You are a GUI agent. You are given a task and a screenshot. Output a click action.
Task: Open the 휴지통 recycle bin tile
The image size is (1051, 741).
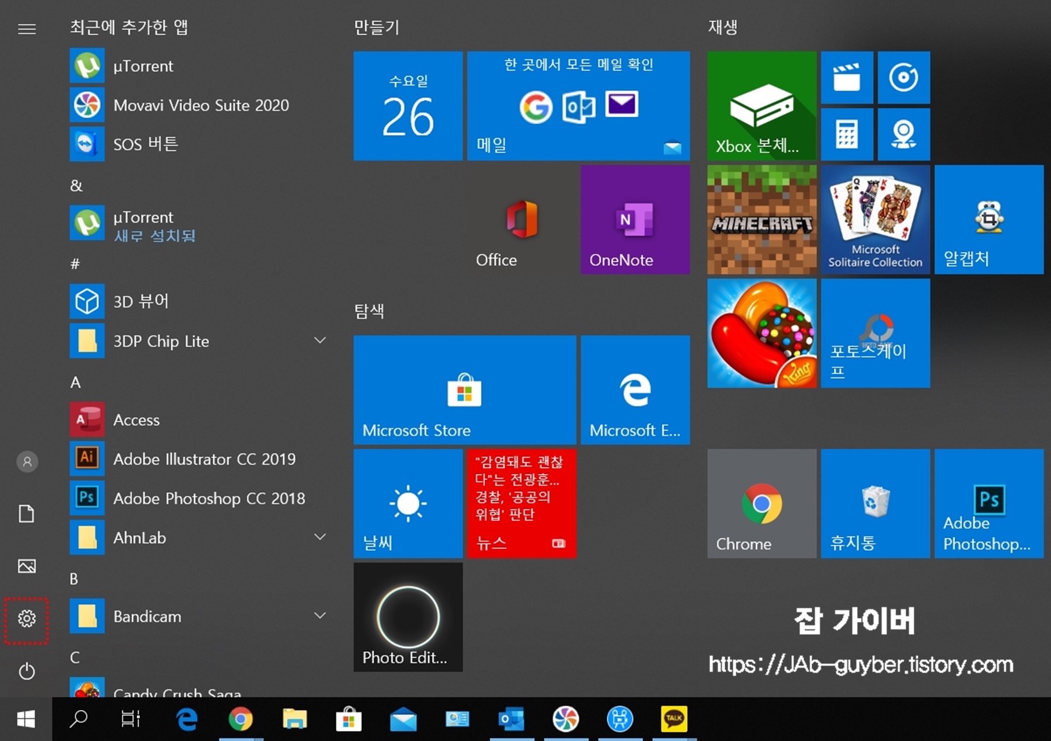(x=875, y=503)
